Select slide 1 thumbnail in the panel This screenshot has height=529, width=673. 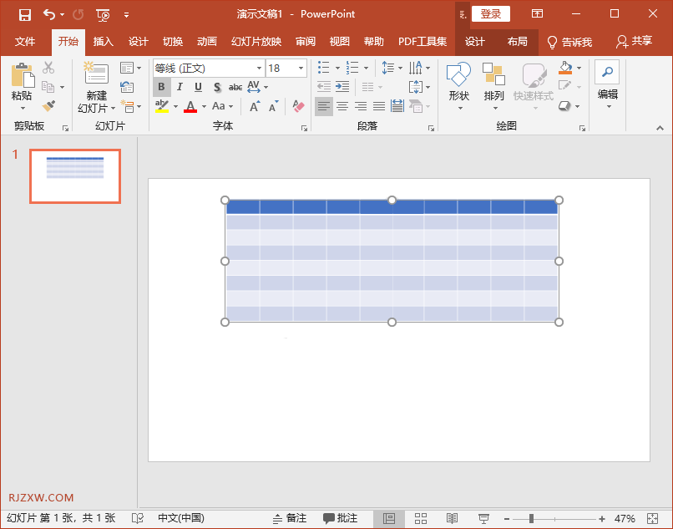(75, 175)
